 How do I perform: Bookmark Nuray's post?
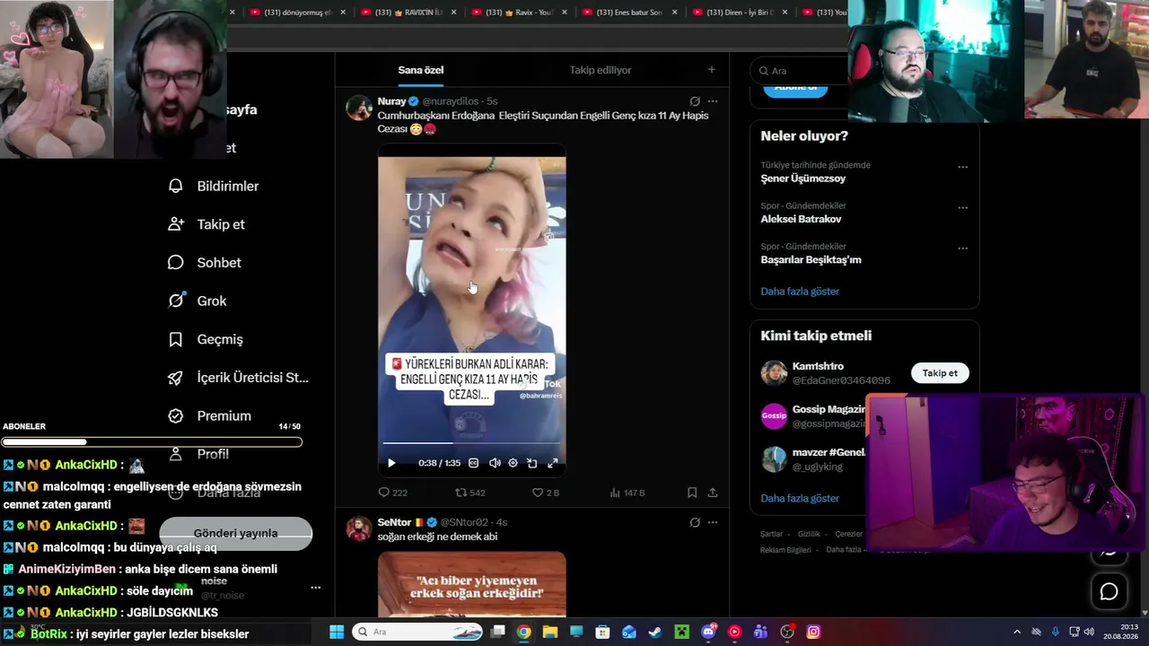[692, 493]
